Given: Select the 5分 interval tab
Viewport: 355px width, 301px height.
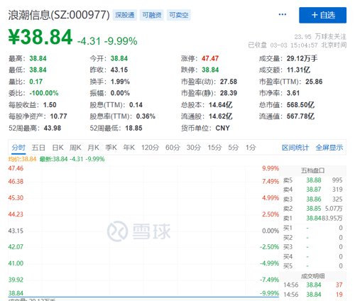Looking at the screenshot, I should point(234,148).
